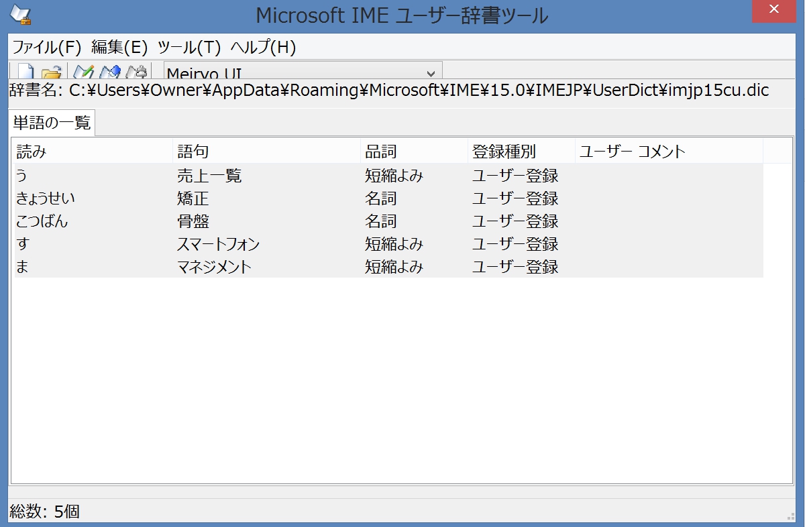Screen dimensions: 805x527
Task: Close the IME user dictionary tool window
Action: click(x=774, y=10)
